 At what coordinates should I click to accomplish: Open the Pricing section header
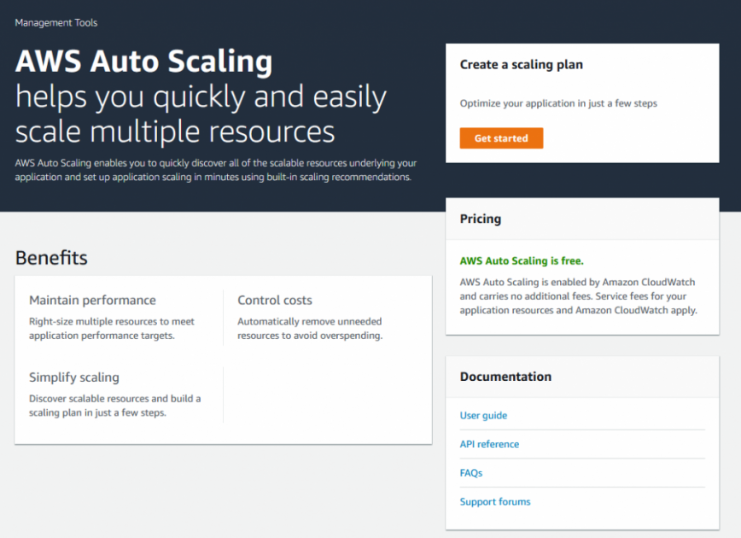coord(480,219)
